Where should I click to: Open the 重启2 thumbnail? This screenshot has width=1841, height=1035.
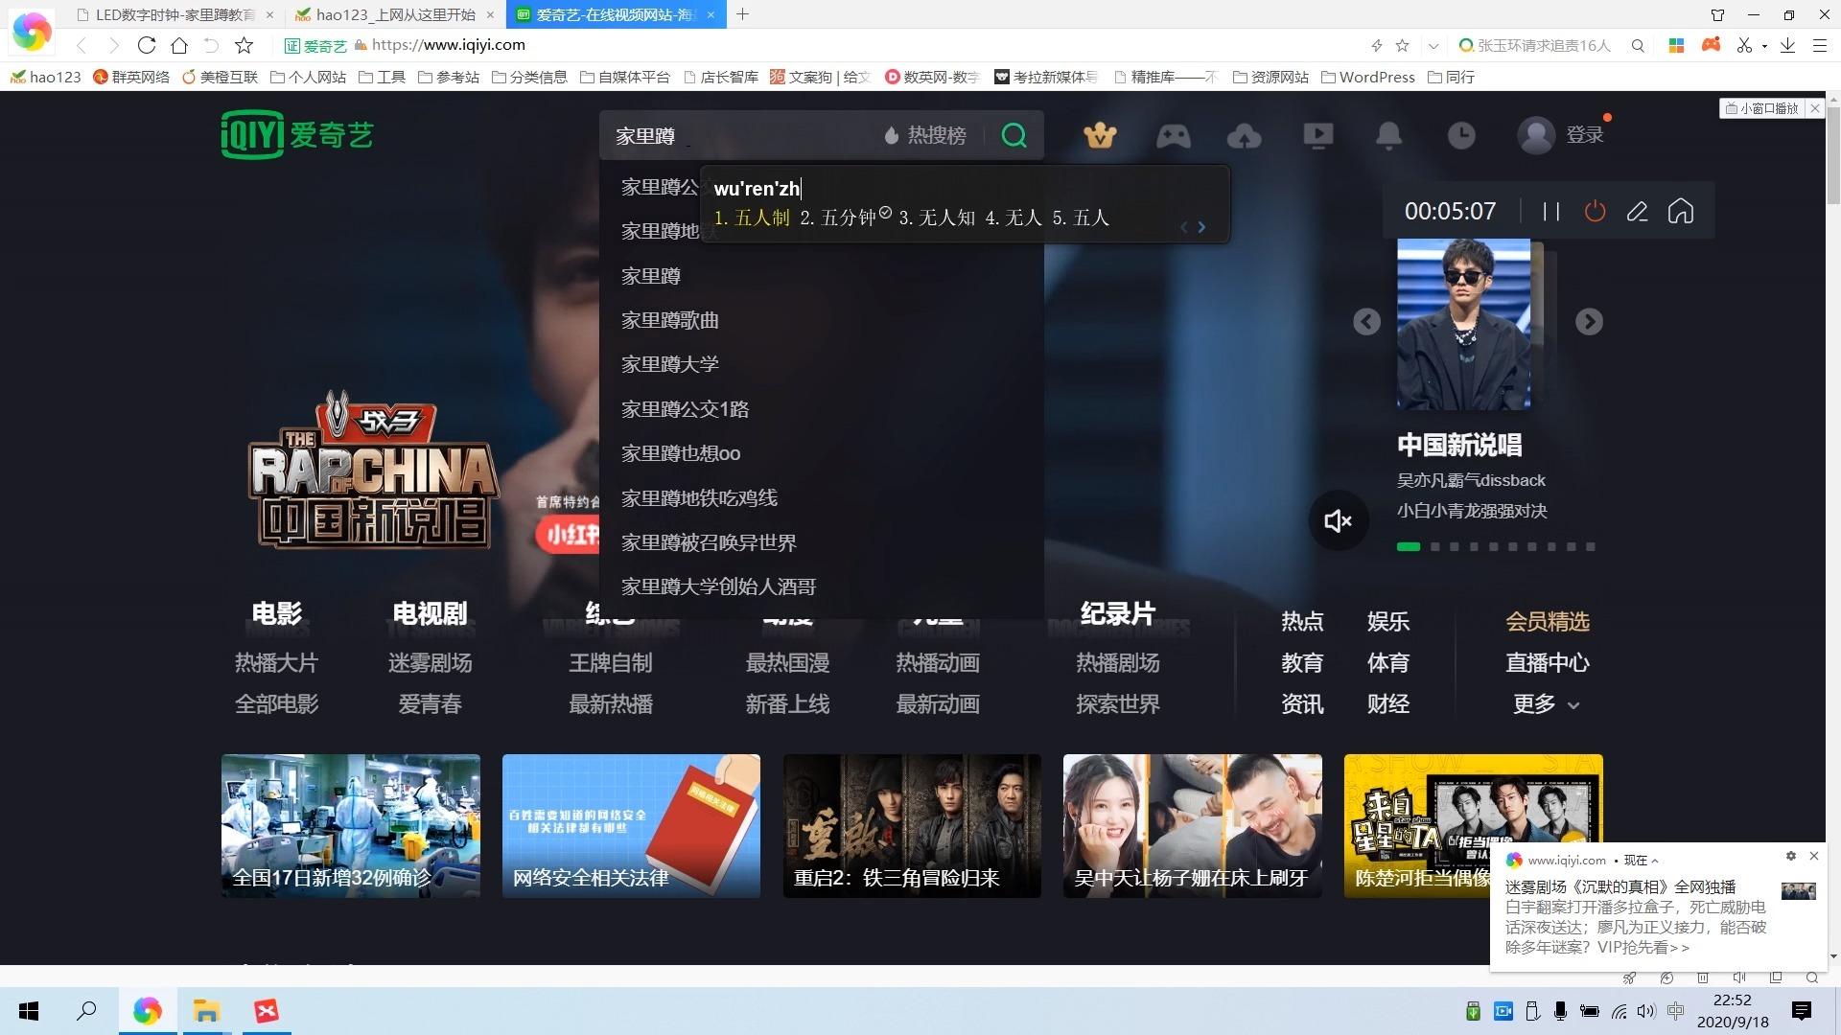912,826
